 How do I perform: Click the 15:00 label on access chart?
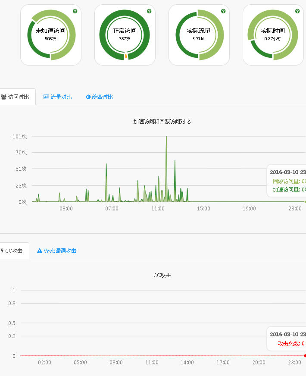(203, 209)
